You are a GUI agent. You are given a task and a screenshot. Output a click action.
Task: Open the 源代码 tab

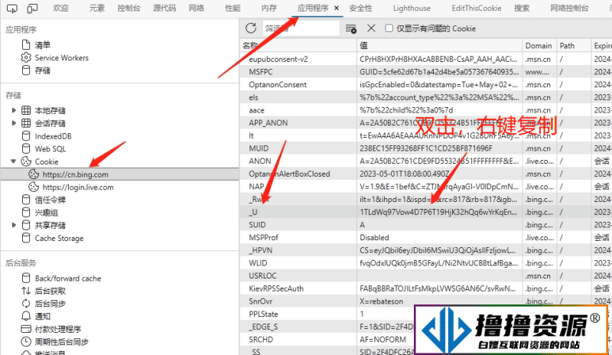tap(164, 8)
